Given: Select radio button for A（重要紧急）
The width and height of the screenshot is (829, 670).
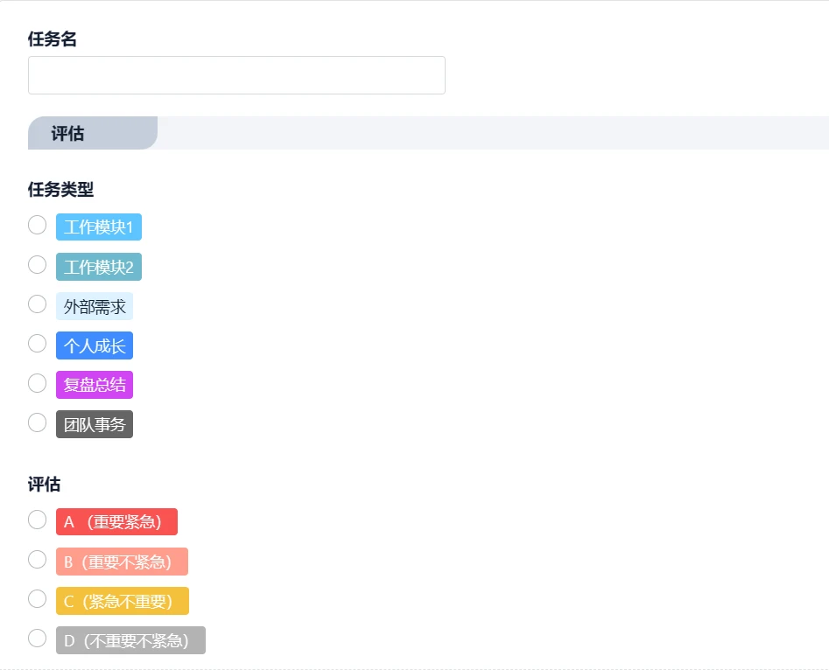Looking at the screenshot, I should tap(37, 520).
